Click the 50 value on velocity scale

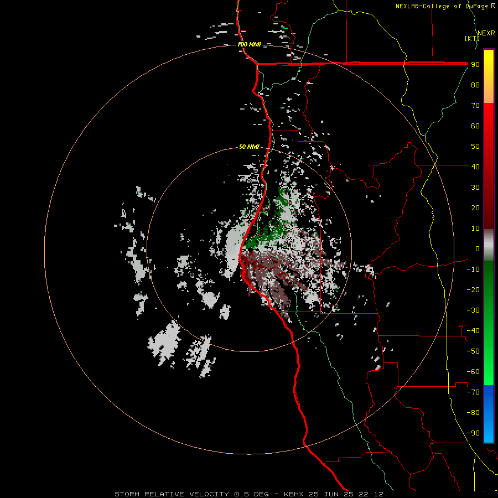(475, 147)
